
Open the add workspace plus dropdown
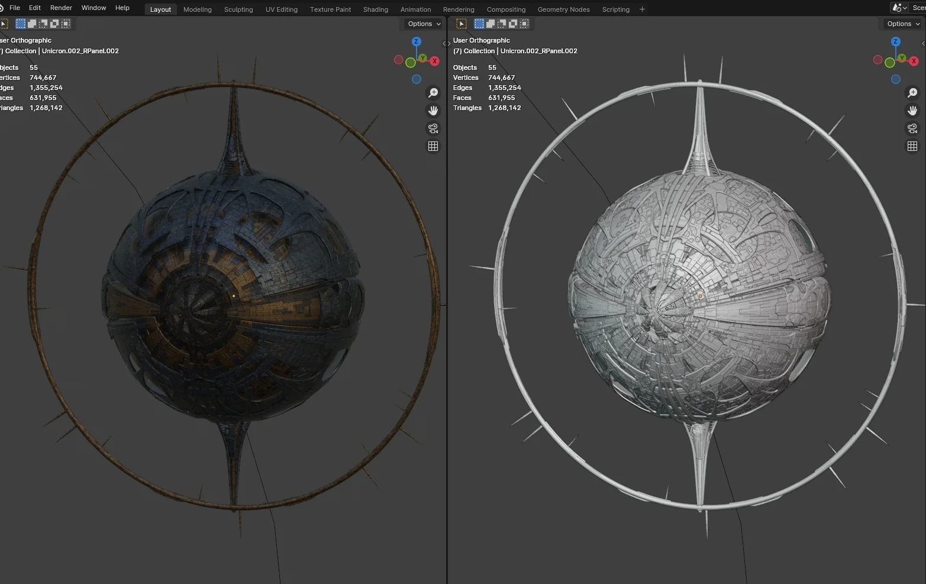click(x=642, y=9)
